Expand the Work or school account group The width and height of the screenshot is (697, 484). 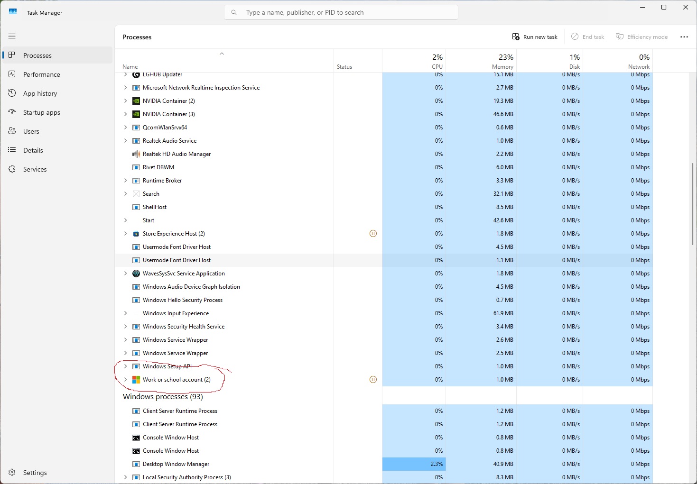point(125,379)
